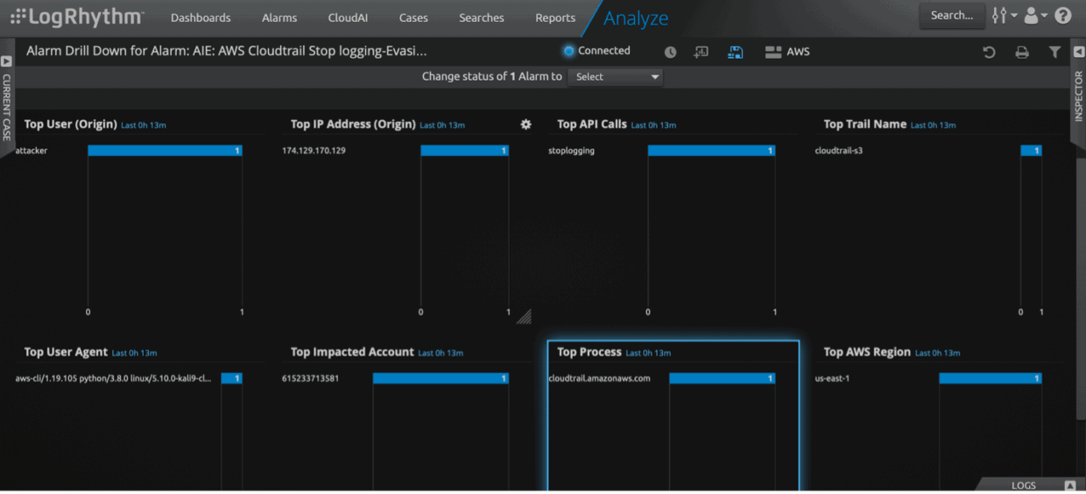Open the user account dropdown
Viewport: 1086px width, 494px height.
pos(1035,16)
